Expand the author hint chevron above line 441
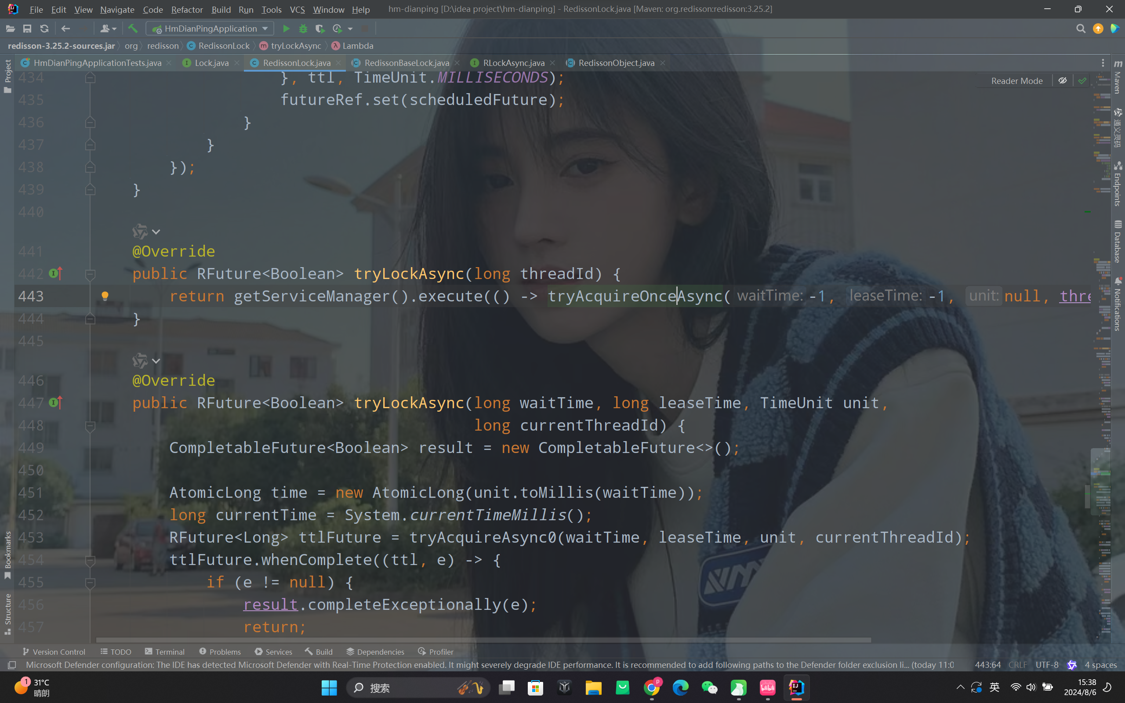Image resolution: width=1125 pixels, height=703 pixels. click(156, 232)
